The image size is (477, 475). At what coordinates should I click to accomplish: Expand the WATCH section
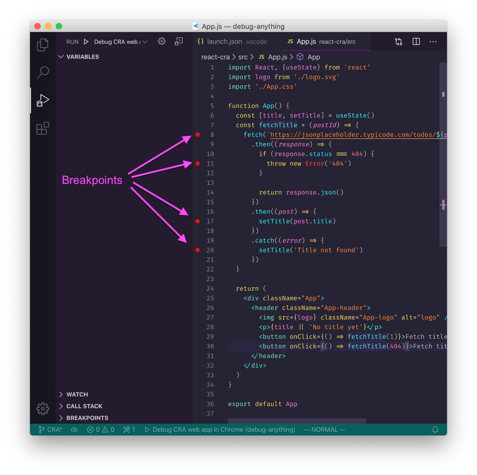point(77,394)
